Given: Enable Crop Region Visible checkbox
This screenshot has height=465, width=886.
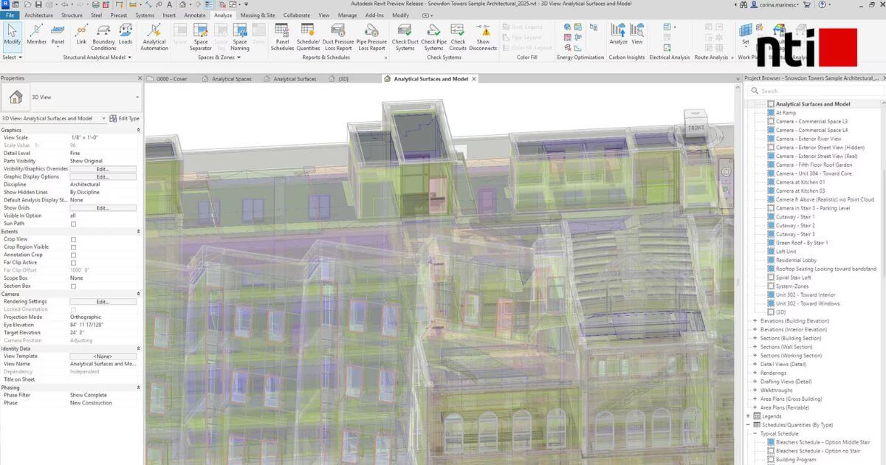Looking at the screenshot, I should click(x=73, y=247).
